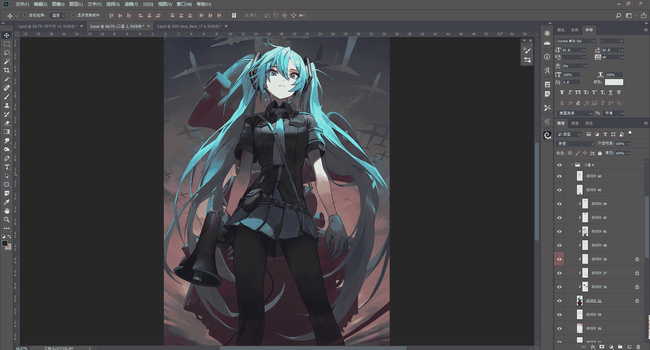Select the Rectangular Marquee tool
The height and width of the screenshot is (350, 650).
click(x=7, y=44)
